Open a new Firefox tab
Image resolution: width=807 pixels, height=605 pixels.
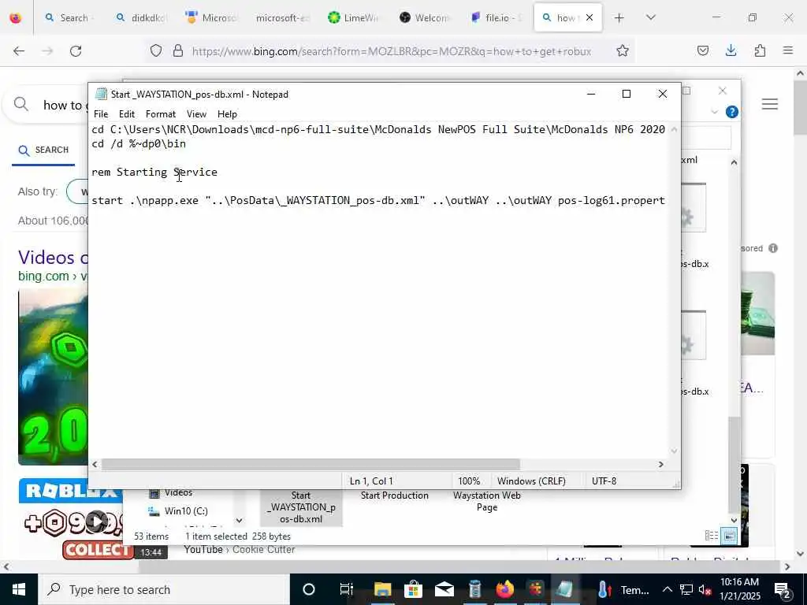tap(619, 18)
